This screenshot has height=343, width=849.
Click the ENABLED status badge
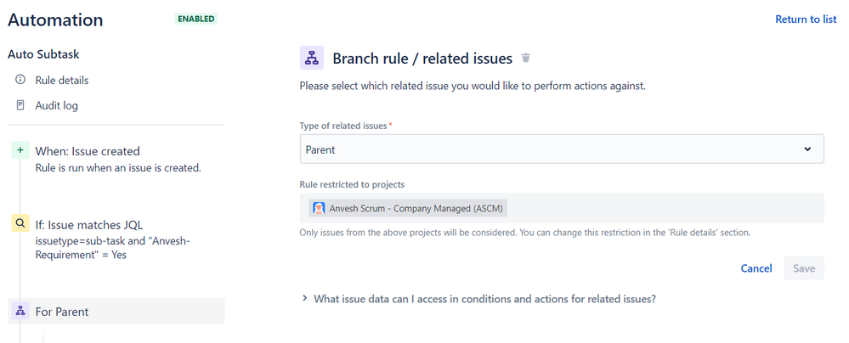tap(195, 19)
